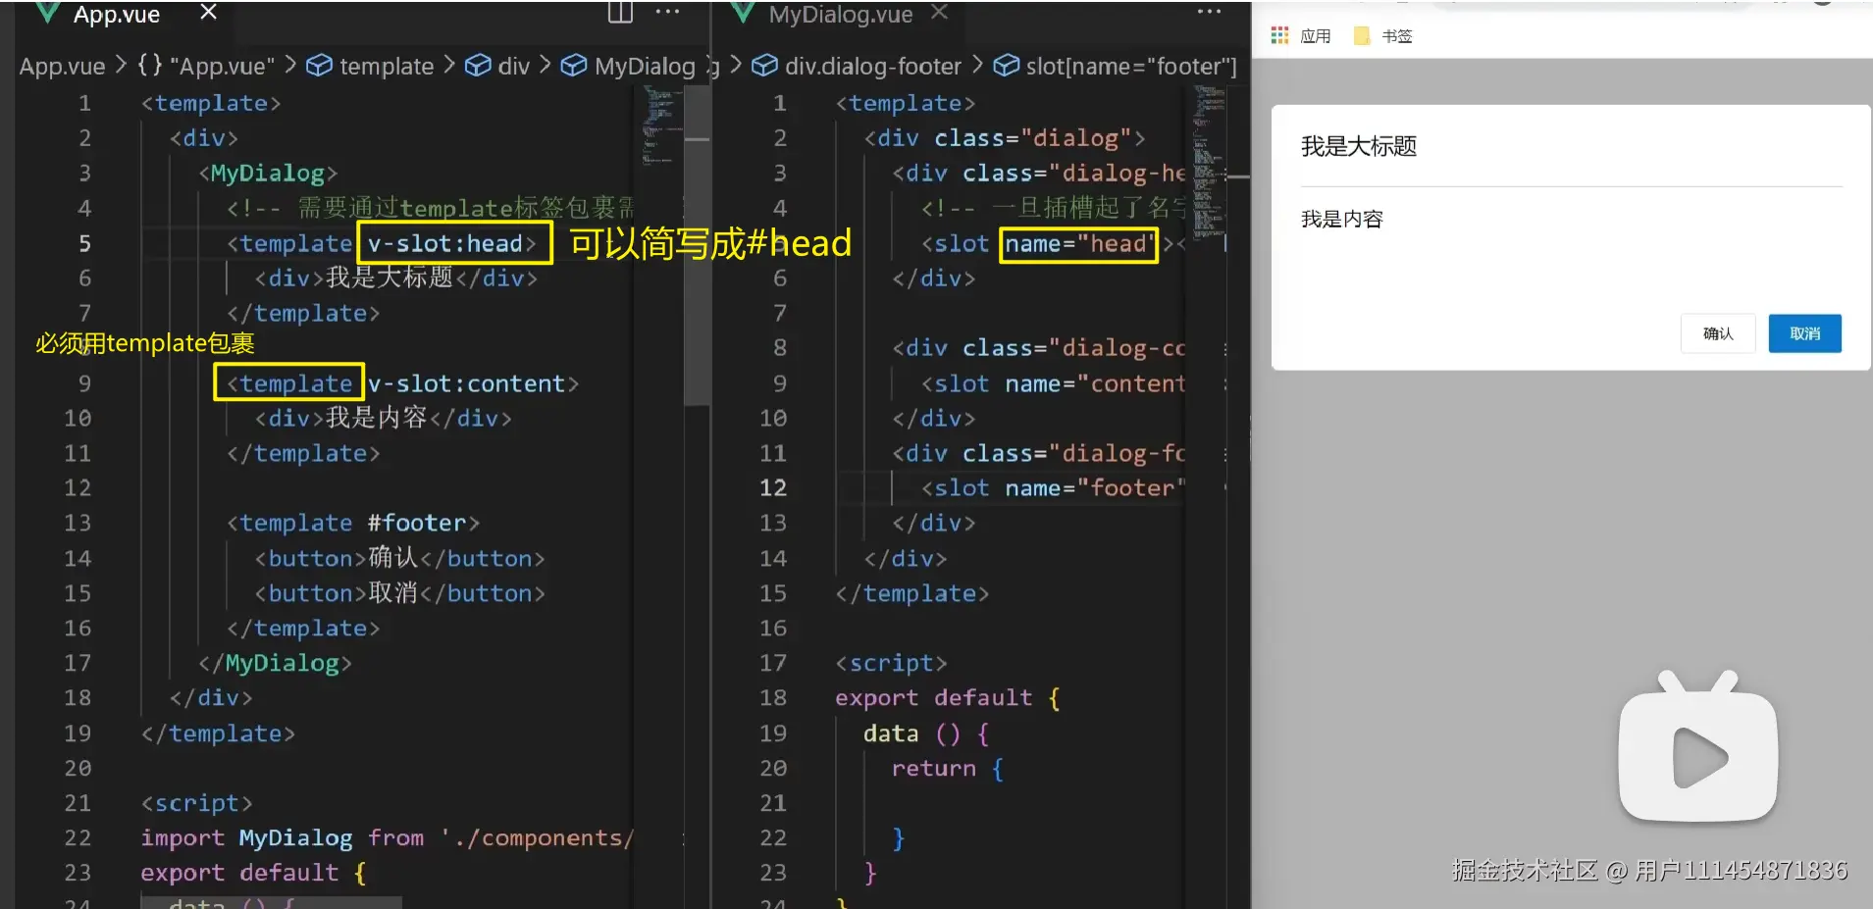Click the closing </template> on line 19 of App.vue
1873x909 pixels.
[218, 734]
